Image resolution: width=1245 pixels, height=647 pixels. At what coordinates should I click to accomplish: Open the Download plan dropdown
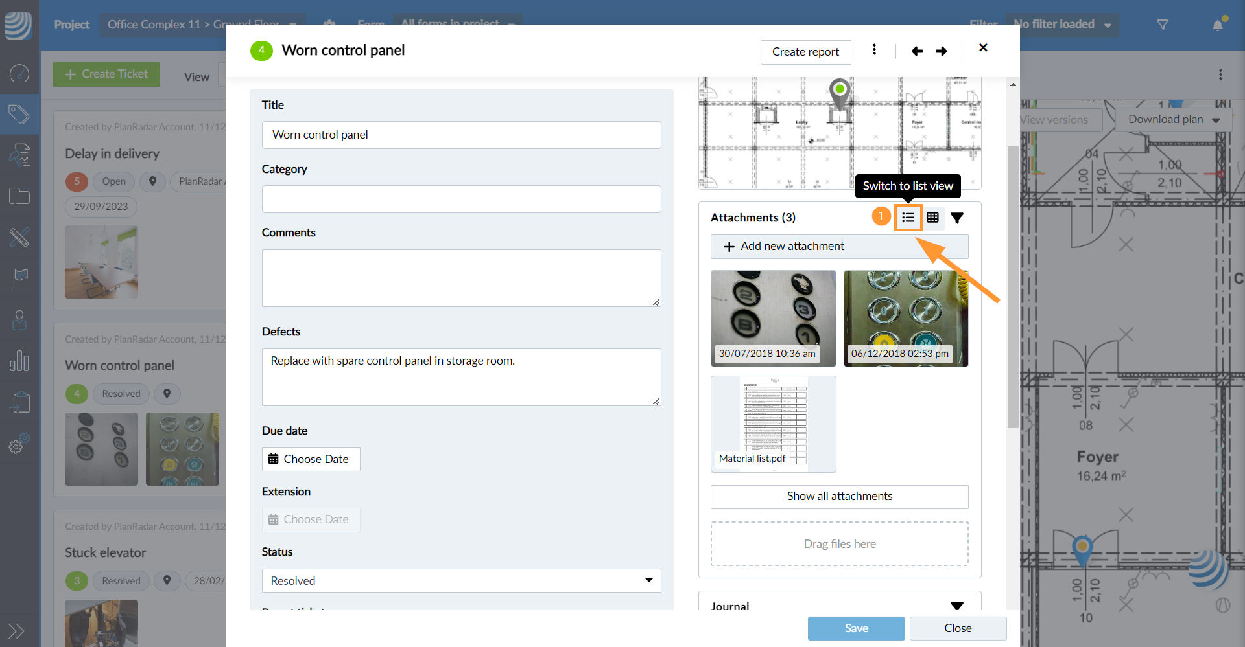point(1173,120)
